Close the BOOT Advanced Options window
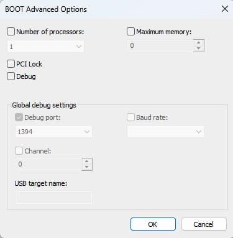The height and width of the screenshot is (238, 233). pos(225,9)
